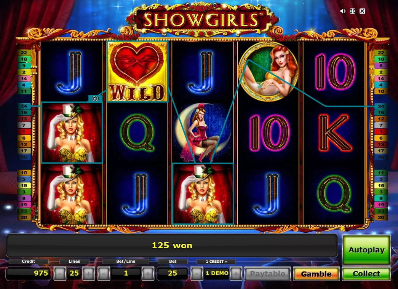Increase the Bet/Line value
This screenshot has width=398, height=289.
pyautogui.click(x=148, y=274)
